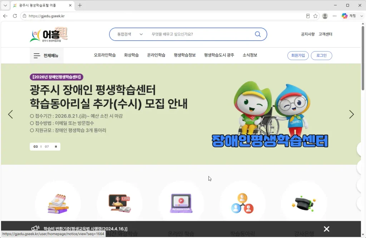Bookmark this page with star icon
The height and width of the screenshot is (238, 366).
click(315, 16)
